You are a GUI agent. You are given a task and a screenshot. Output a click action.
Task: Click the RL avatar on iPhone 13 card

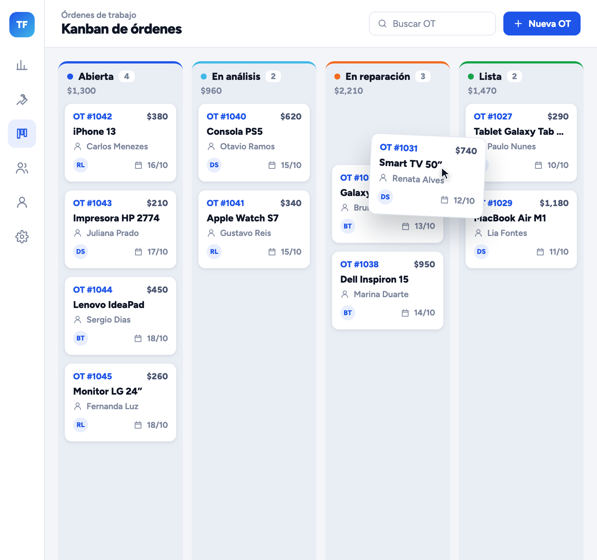[81, 165]
